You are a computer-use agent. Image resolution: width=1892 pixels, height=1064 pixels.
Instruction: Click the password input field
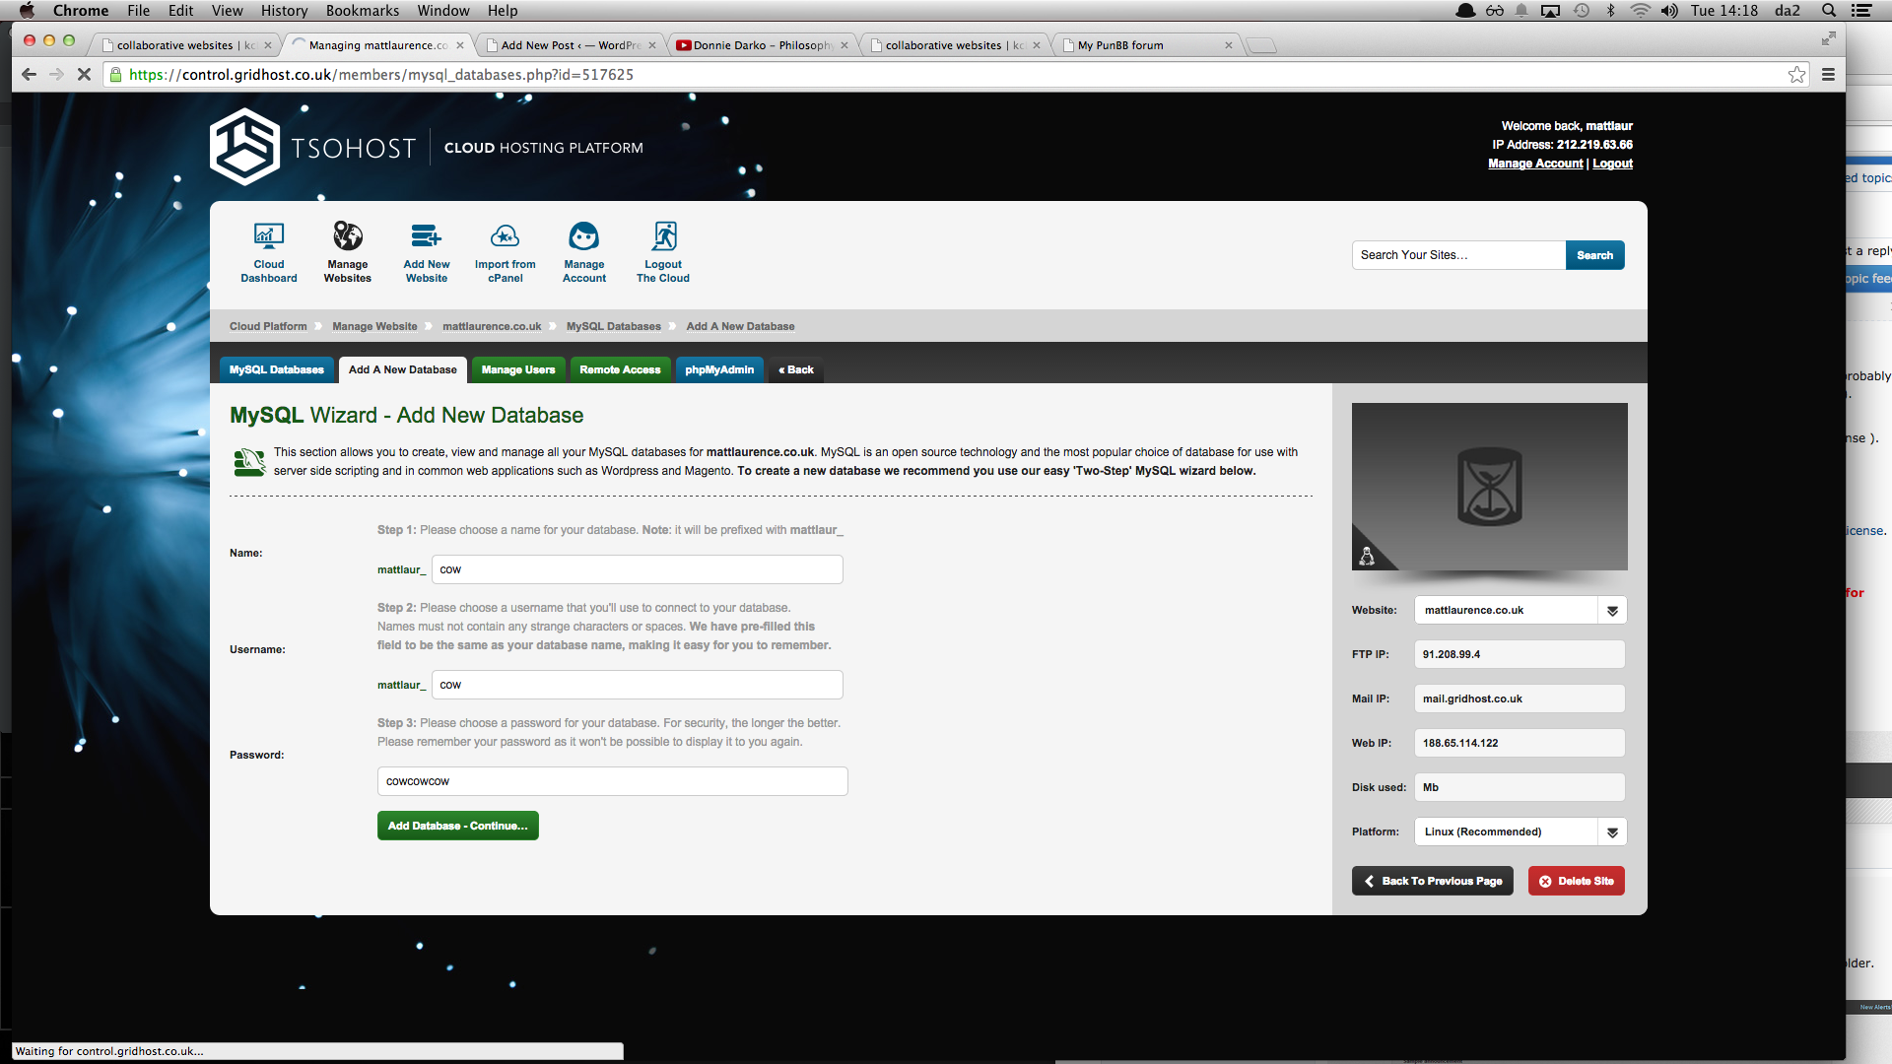[611, 781]
